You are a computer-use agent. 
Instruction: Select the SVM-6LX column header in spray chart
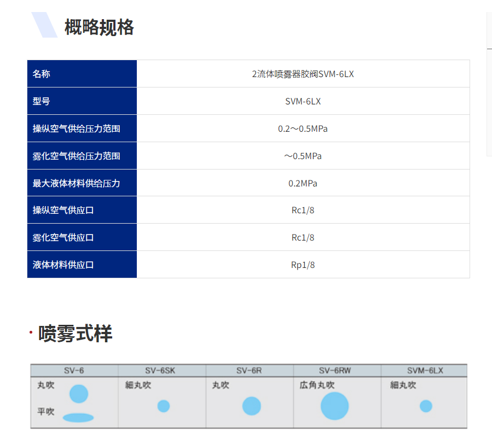[425, 371]
